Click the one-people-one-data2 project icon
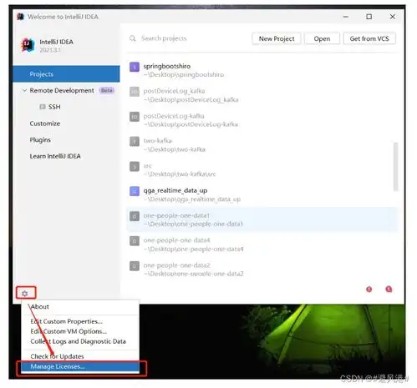 click(135, 266)
